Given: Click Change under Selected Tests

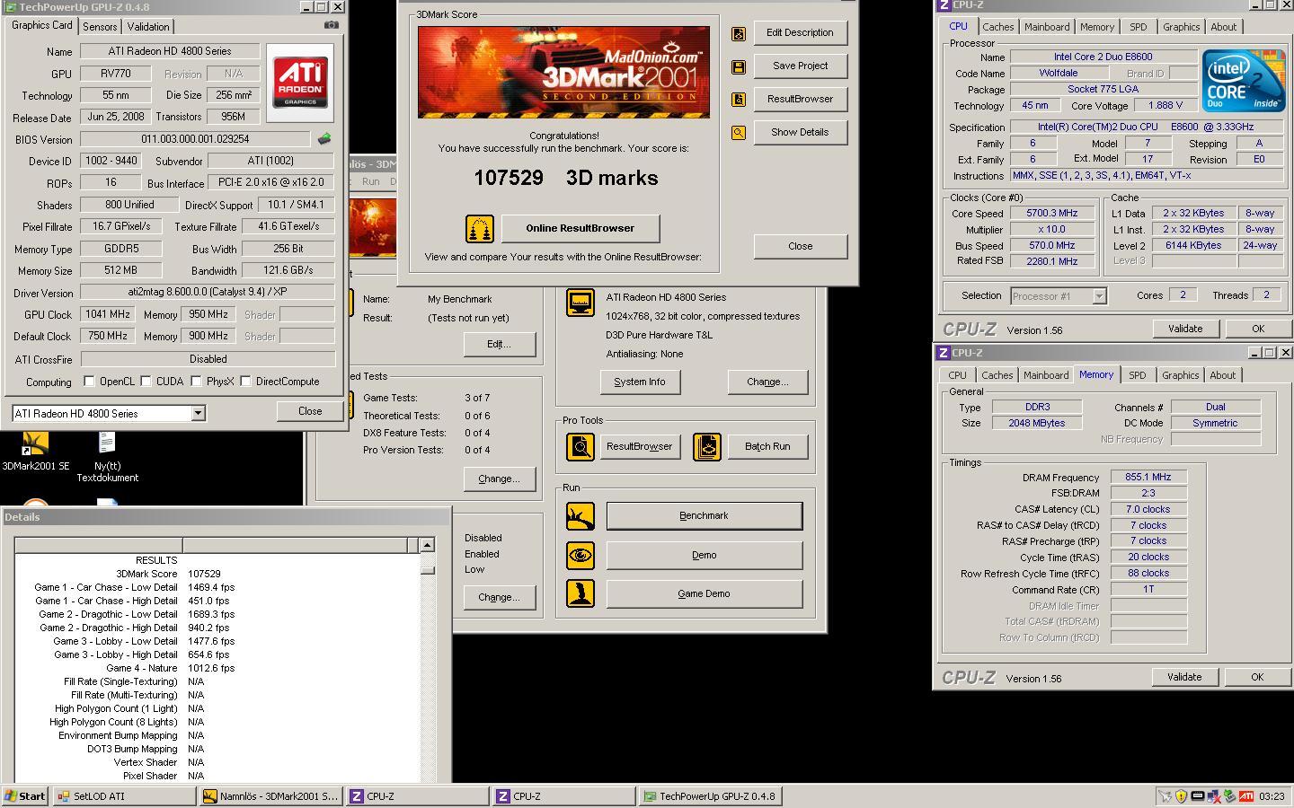Looking at the screenshot, I should (499, 479).
